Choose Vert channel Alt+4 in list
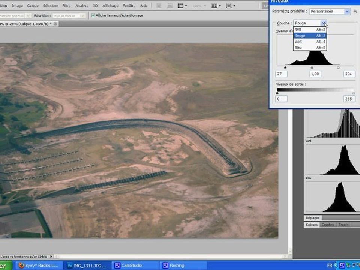 (310, 42)
